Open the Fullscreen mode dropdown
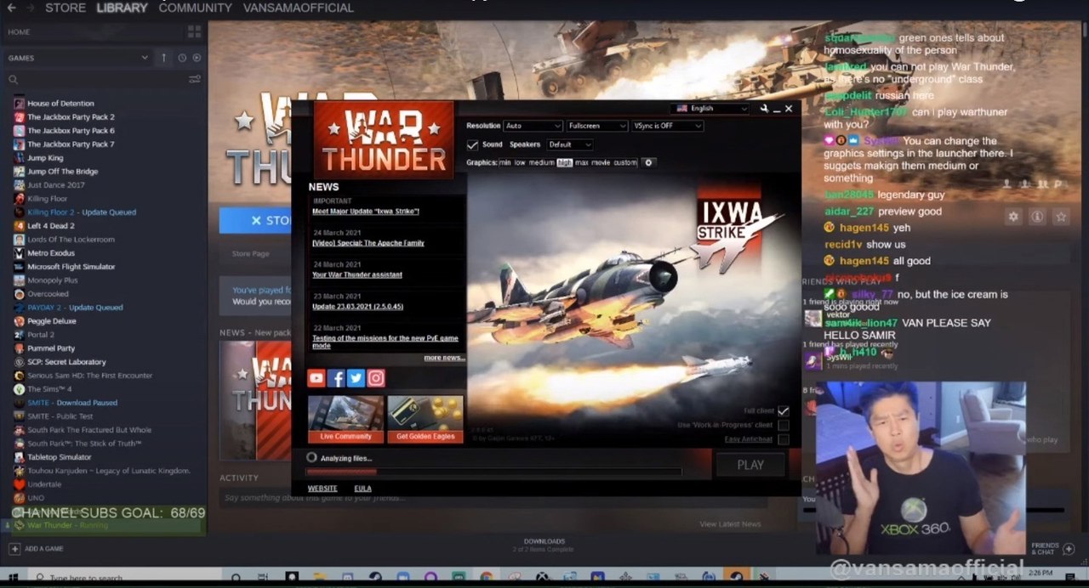Viewport: 1089px width, 588px height. (x=597, y=126)
